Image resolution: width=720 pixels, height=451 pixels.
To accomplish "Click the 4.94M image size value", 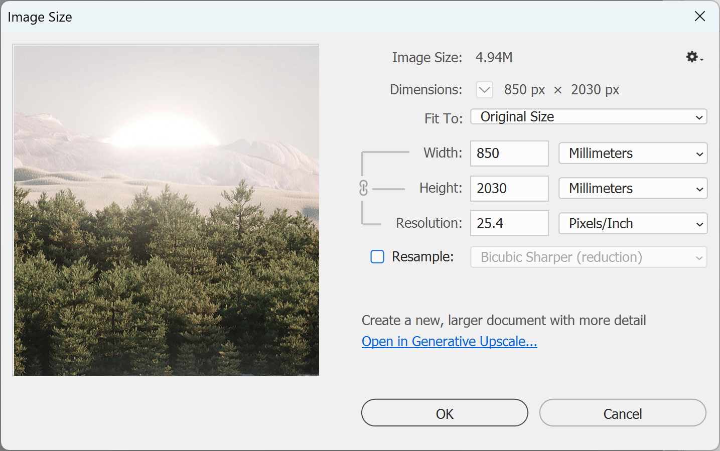I will [x=494, y=58].
